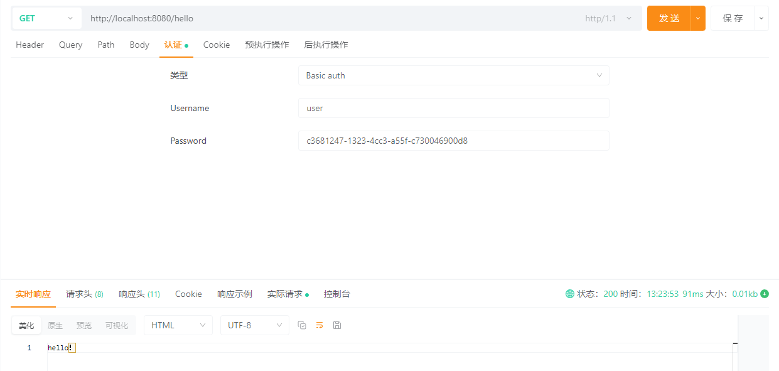Click the status code 200
This screenshot has height=371, width=779.
611,294
